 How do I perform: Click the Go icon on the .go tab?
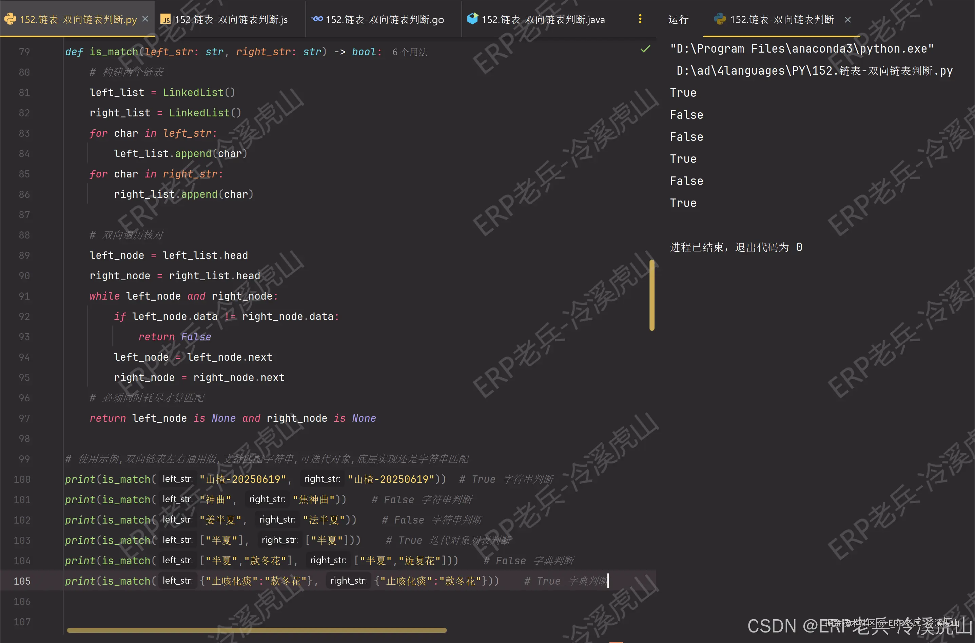[317, 19]
